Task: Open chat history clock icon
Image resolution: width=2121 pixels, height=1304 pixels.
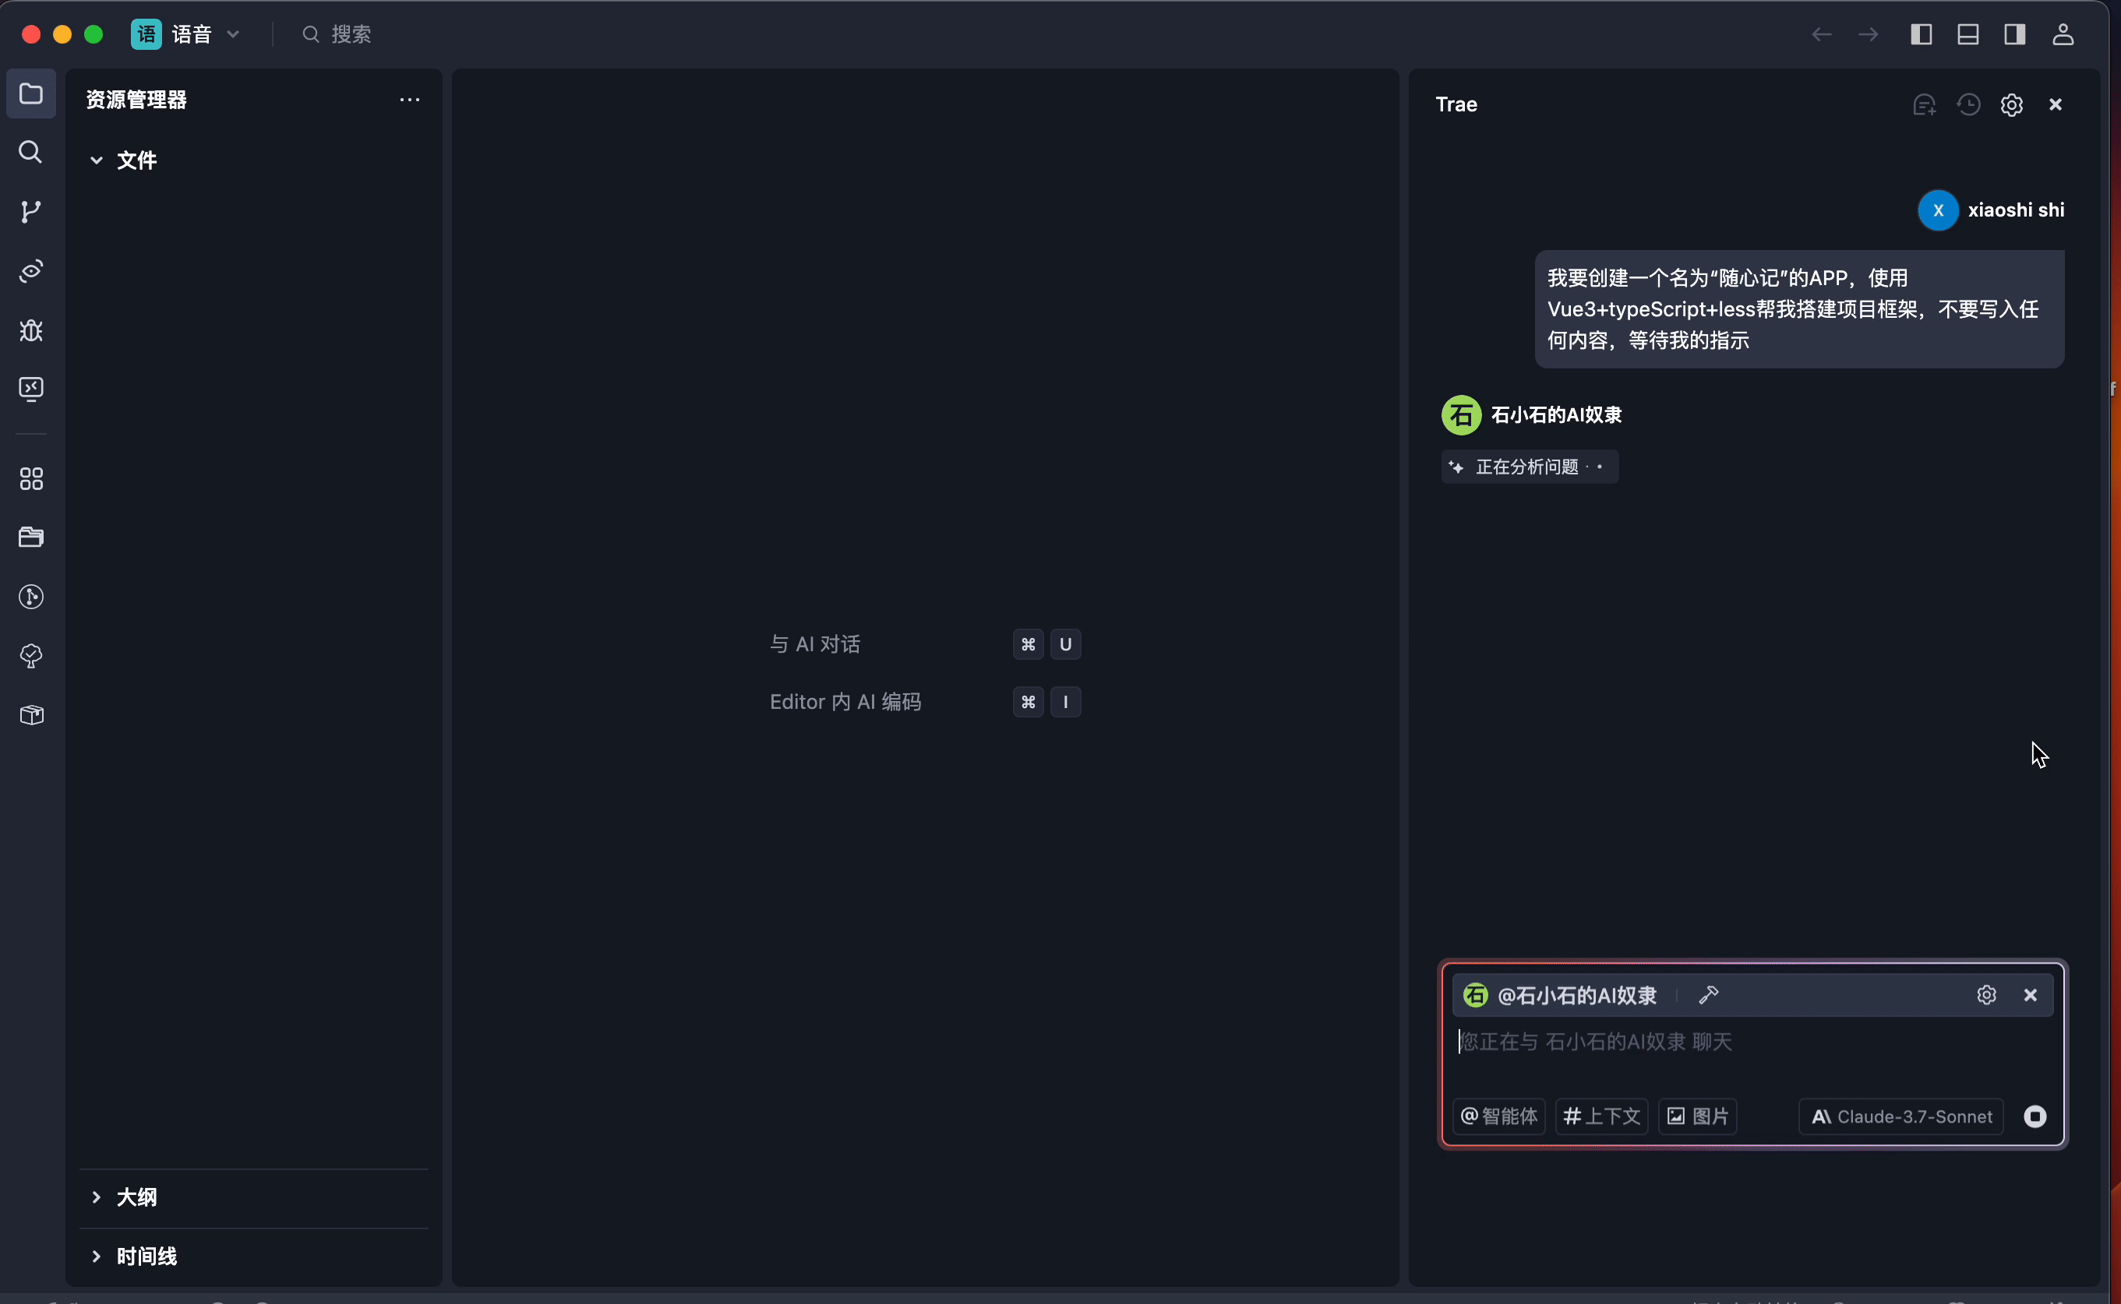Action: pos(1968,104)
